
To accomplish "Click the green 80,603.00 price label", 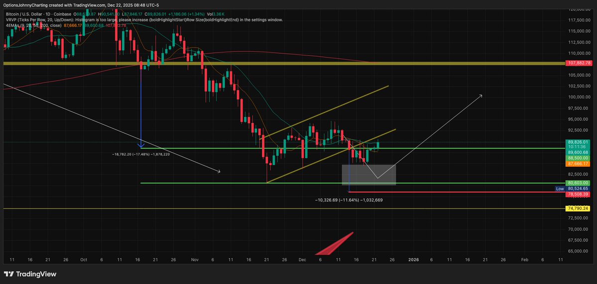I will tap(578, 183).
